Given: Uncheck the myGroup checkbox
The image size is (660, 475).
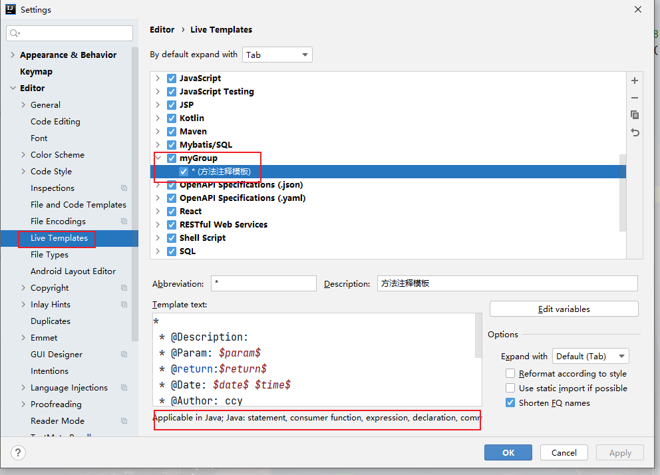Looking at the screenshot, I should 172,158.
